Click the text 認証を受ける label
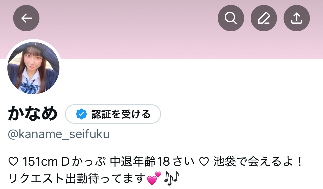 click(121, 114)
